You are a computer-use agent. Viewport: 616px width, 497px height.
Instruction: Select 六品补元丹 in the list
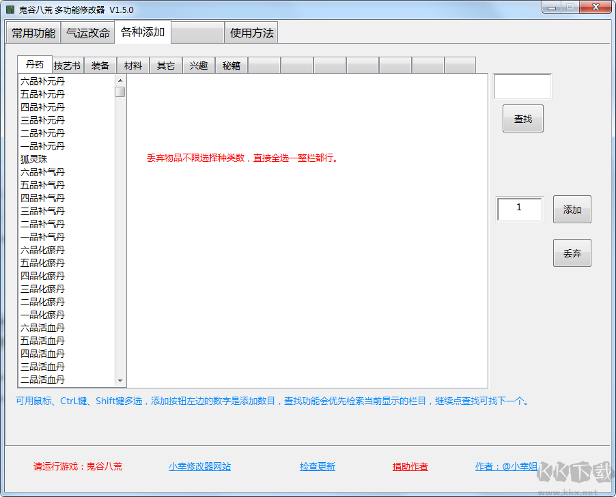point(42,81)
